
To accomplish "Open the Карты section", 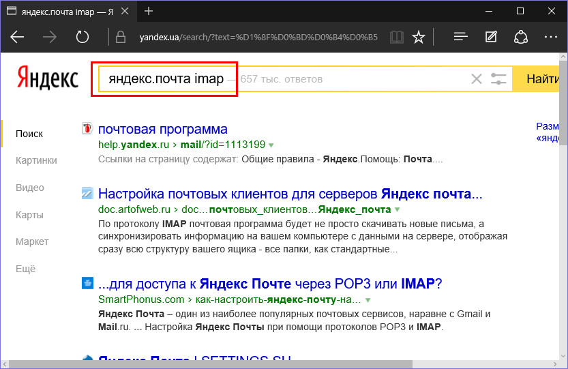I will [29, 215].
